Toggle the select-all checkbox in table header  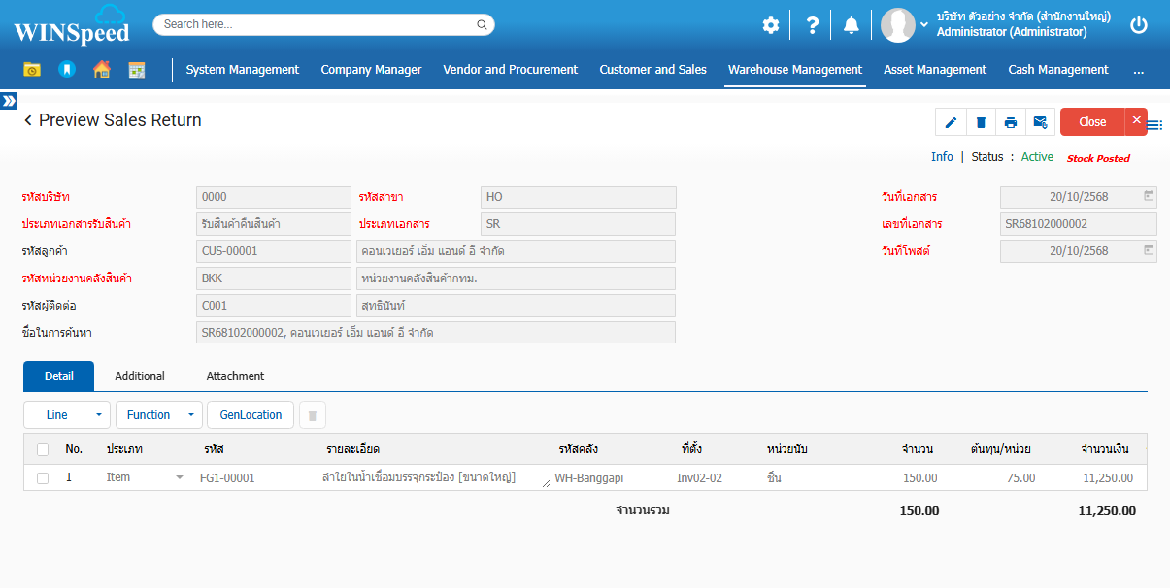[x=43, y=449]
